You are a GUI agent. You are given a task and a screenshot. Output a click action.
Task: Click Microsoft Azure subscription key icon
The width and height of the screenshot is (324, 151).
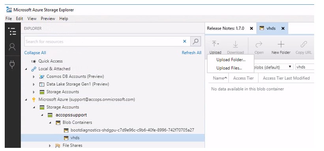pyautogui.click(x=34, y=100)
